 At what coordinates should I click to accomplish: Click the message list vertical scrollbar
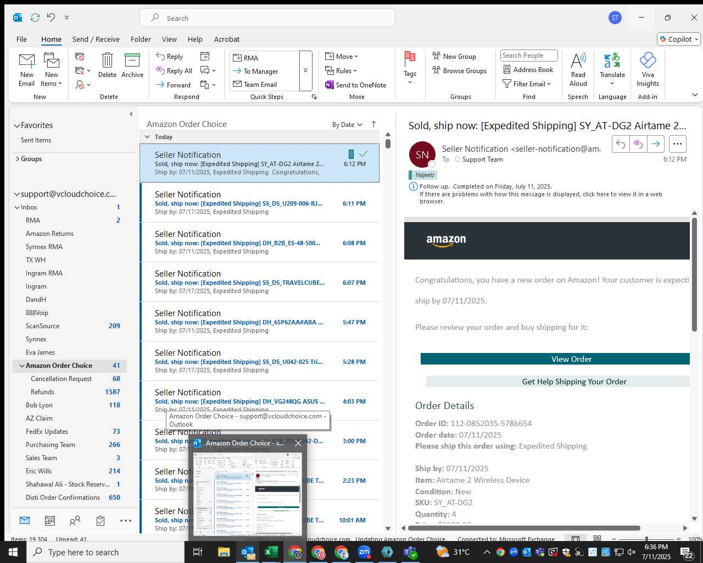388,143
